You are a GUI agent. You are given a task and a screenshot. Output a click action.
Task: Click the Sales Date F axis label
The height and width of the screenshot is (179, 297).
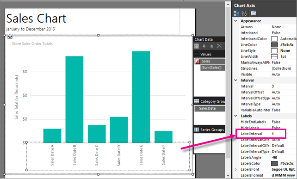tap(163, 155)
